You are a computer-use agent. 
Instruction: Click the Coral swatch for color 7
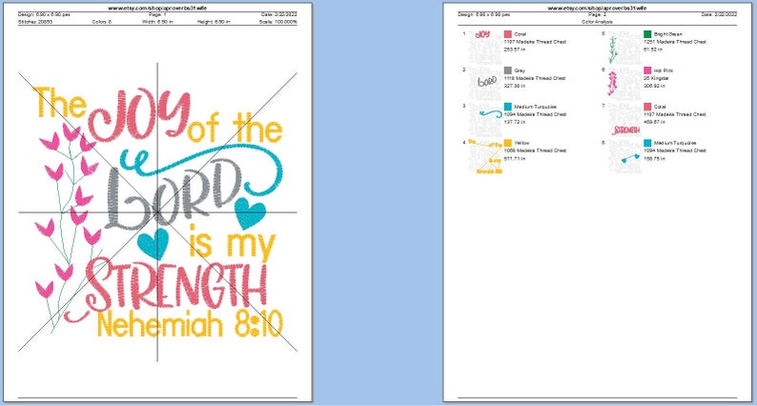(647, 107)
